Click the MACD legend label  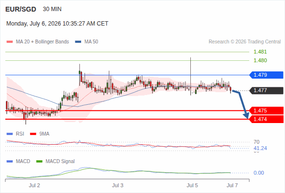(23, 162)
